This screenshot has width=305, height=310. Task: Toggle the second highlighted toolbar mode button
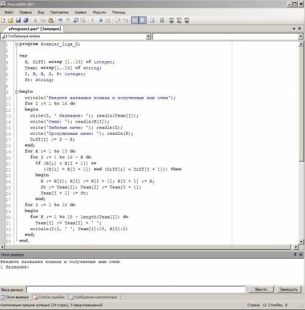143,20
